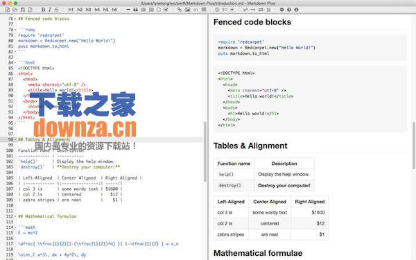This screenshot has height=260, width=416.
Task: Insert a table with the table icon
Action: click(204, 10)
